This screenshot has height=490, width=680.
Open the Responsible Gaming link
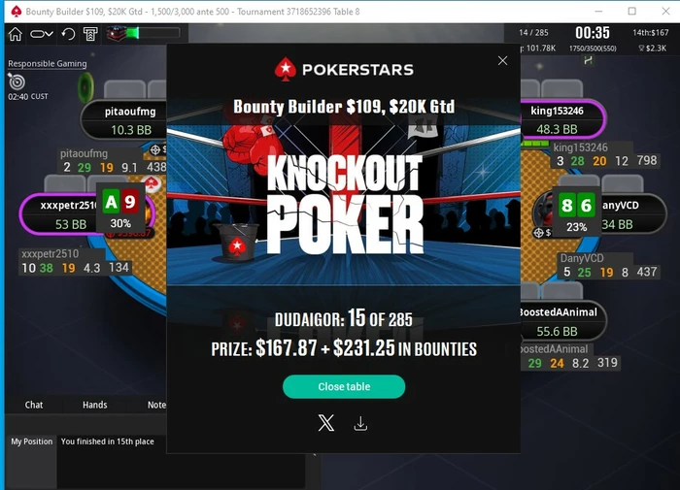pyautogui.click(x=48, y=64)
